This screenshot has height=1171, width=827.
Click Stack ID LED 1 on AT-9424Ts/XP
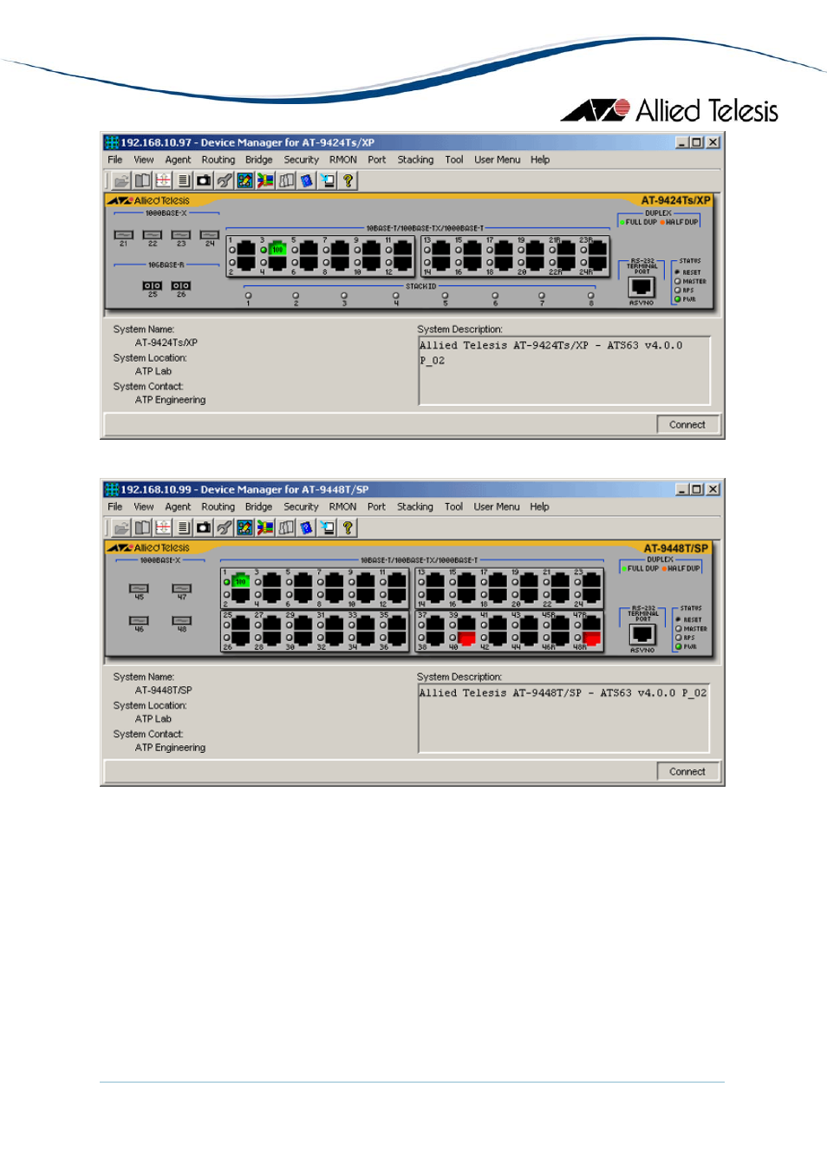pyautogui.click(x=248, y=296)
